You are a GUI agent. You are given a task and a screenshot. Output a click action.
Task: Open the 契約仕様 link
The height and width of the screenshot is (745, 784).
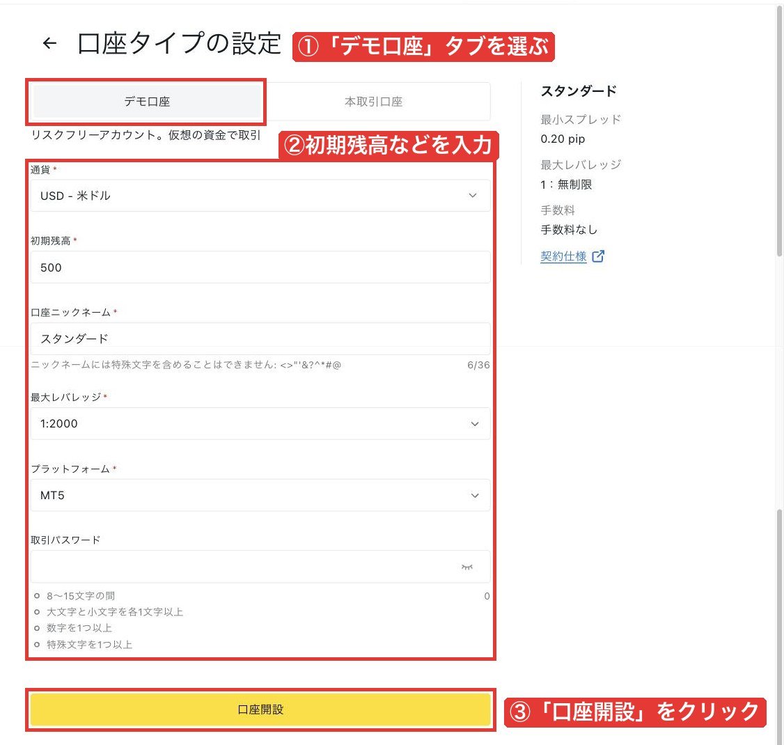pyautogui.click(x=563, y=256)
